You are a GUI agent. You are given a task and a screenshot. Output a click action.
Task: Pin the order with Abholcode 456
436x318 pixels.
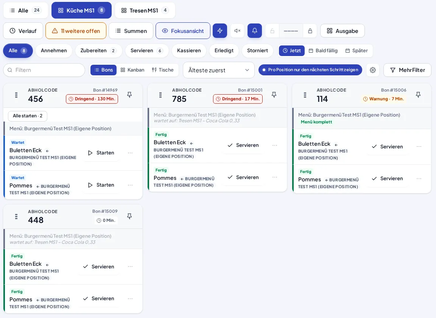tap(129, 95)
